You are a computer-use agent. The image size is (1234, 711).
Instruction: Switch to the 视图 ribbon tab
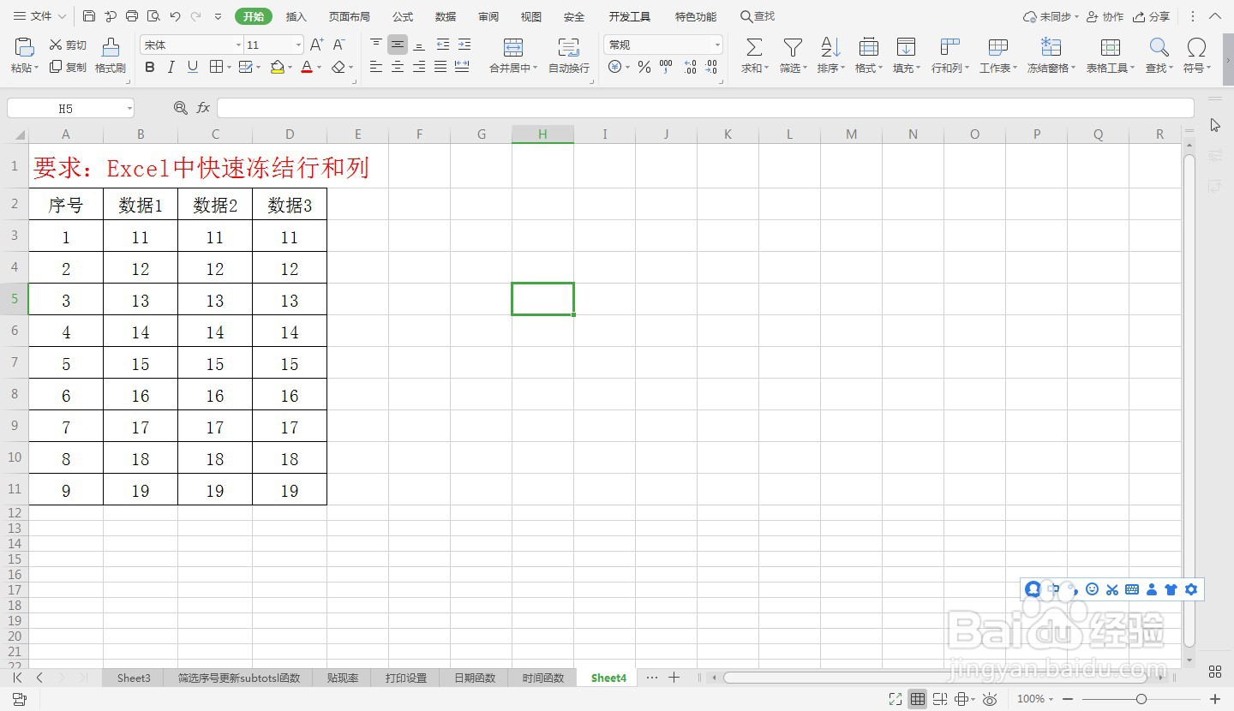coord(531,16)
